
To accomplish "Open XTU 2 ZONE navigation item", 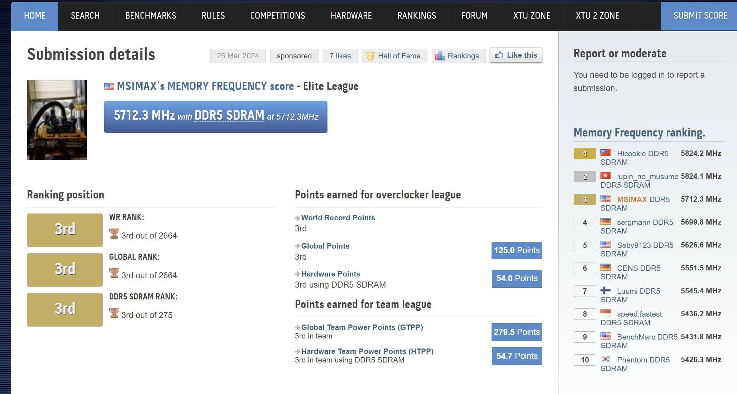I will [597, 16].
